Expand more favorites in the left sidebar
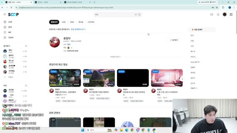The height and width of the screenshot is (133, 237). pyautogui.click(x=9, y=77)
